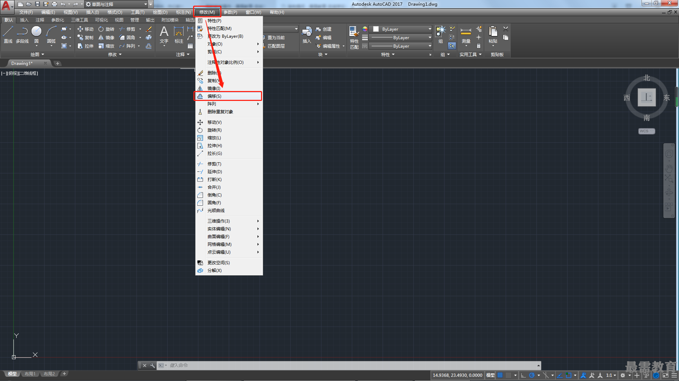Click the Scale (缩放) ribbon tool
The image size is (679, 381).
(x=106, y=46)
